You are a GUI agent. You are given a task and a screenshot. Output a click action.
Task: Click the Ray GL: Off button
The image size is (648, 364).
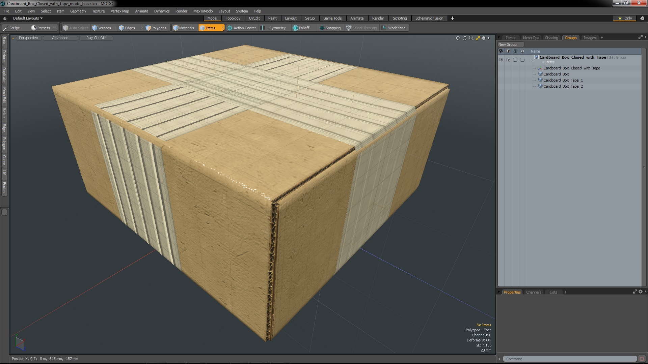coord(96,38)
